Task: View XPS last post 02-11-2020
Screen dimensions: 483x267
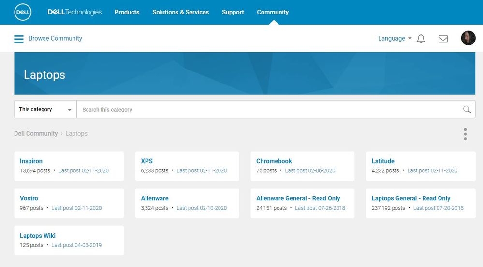Action: click(202, 170)
